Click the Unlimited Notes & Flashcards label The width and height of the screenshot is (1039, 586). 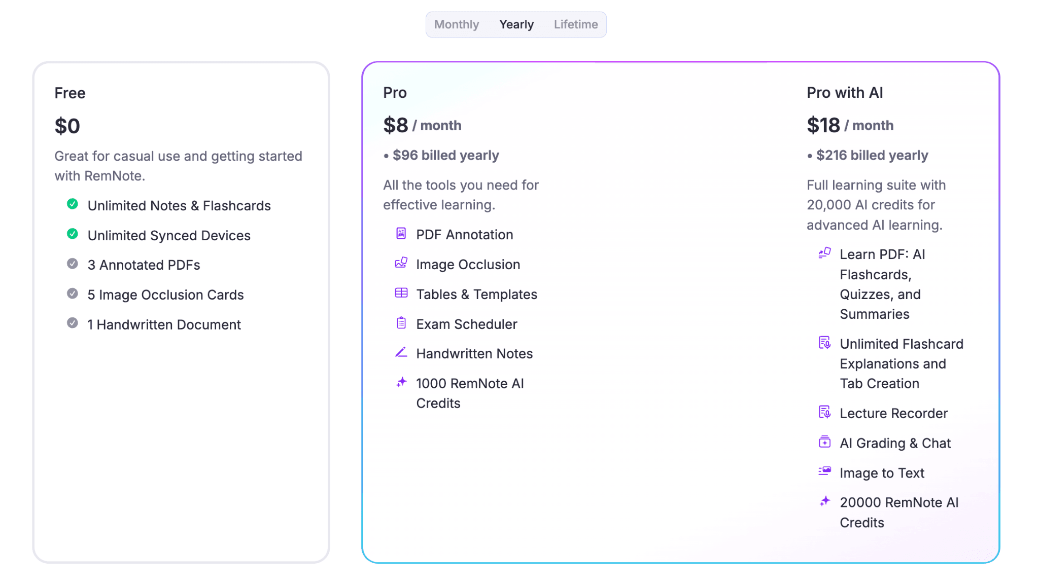click(179, 206)
